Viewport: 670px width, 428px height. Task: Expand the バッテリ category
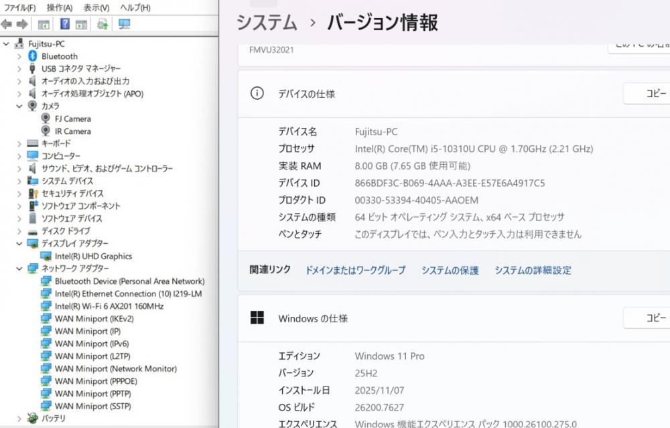19,419
